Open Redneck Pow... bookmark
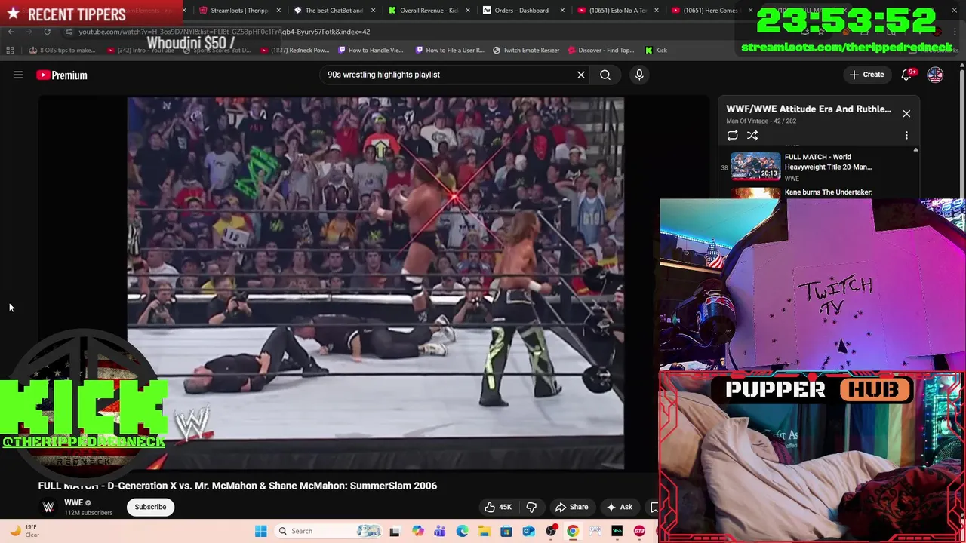 [x=294, y=51]
